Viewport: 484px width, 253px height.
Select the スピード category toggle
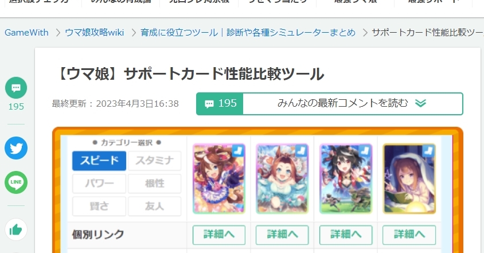click(99, 161)
